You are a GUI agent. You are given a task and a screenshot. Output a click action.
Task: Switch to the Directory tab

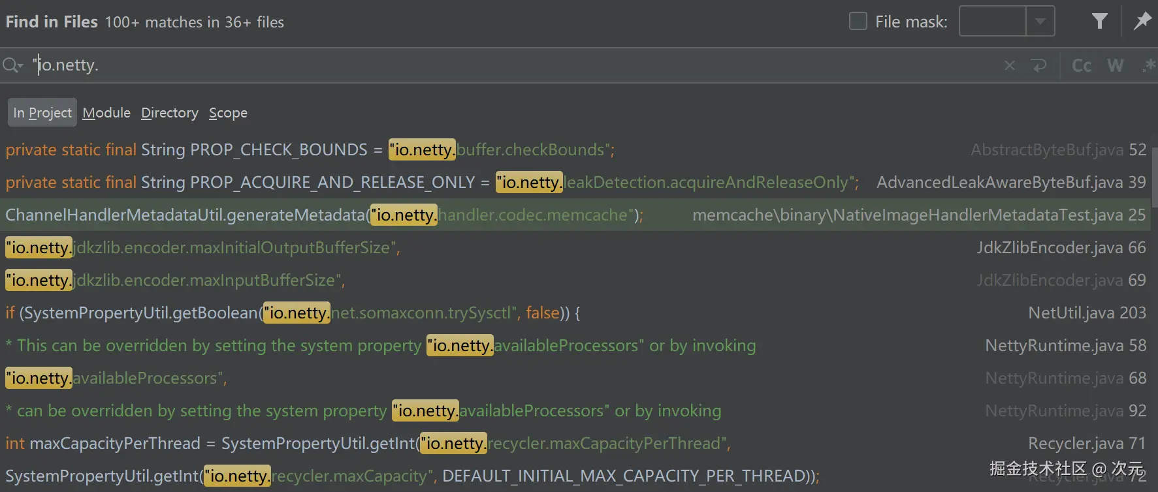170,113
